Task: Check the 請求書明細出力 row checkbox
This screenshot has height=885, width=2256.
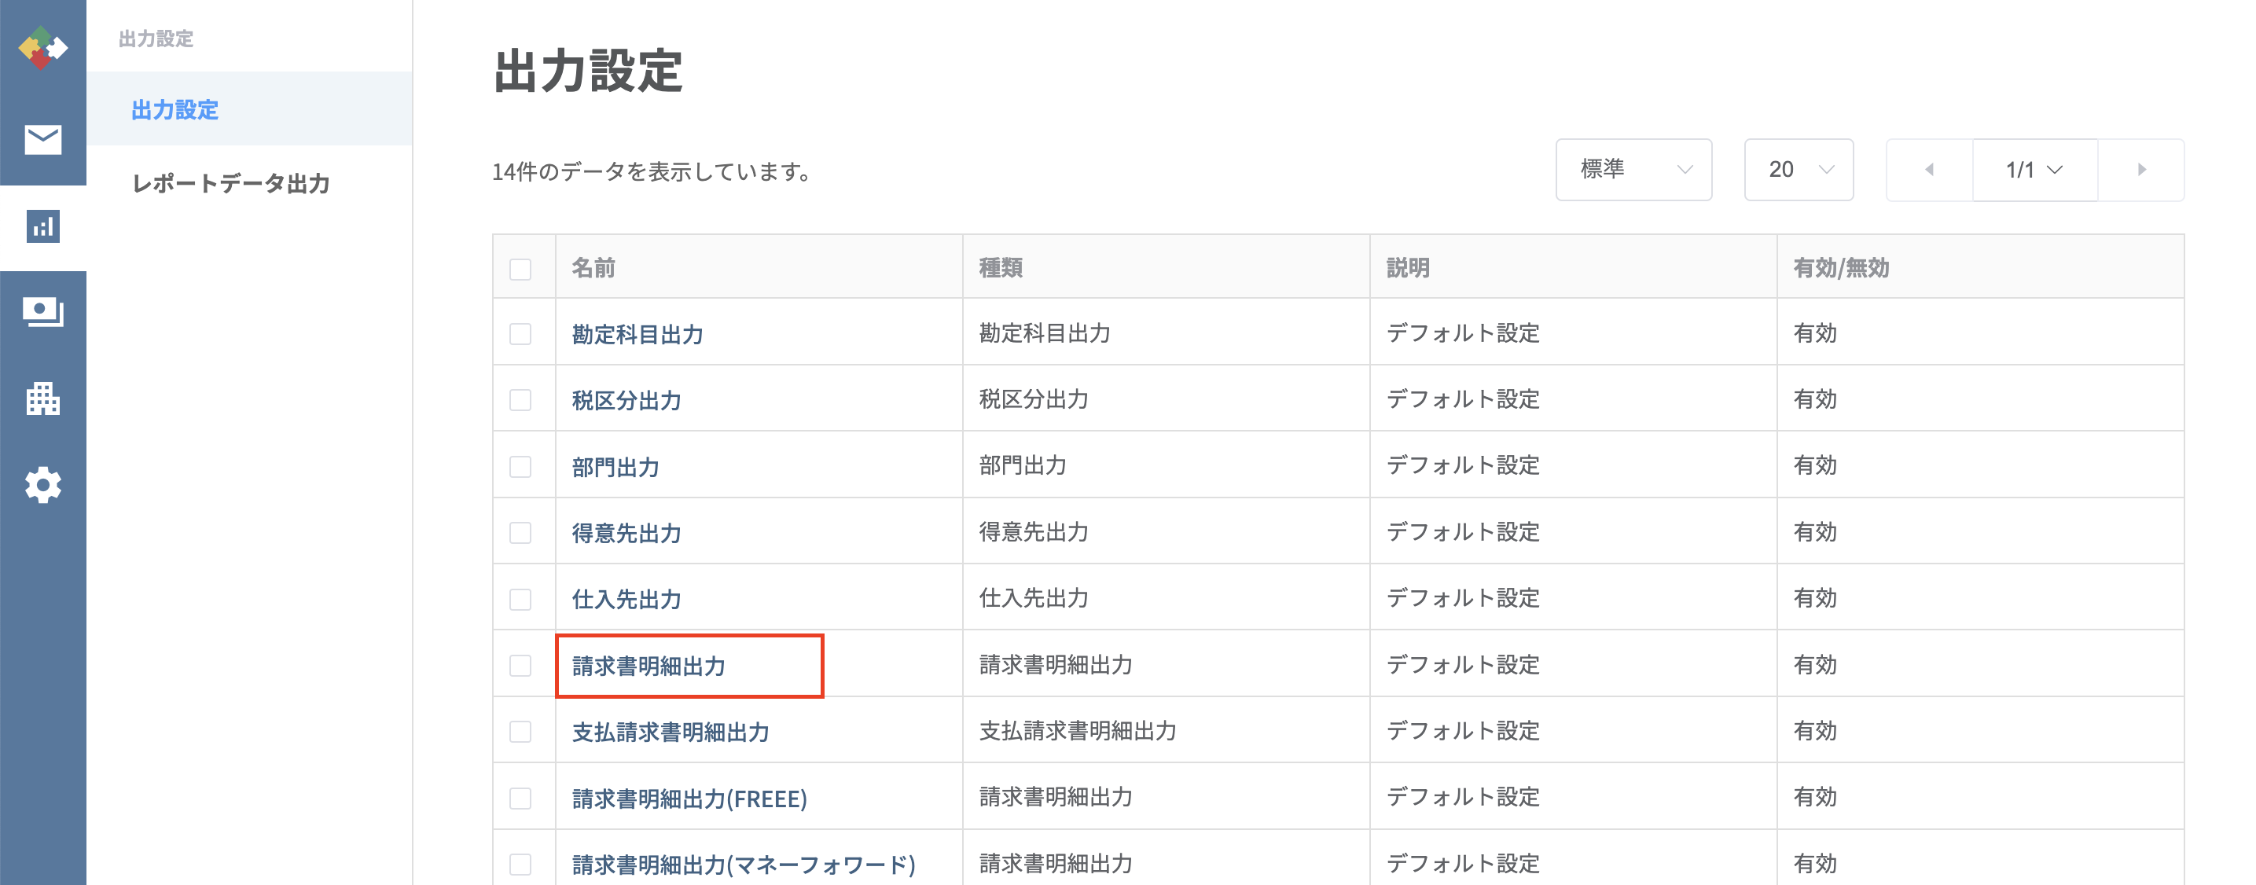Action: (520, 667)
